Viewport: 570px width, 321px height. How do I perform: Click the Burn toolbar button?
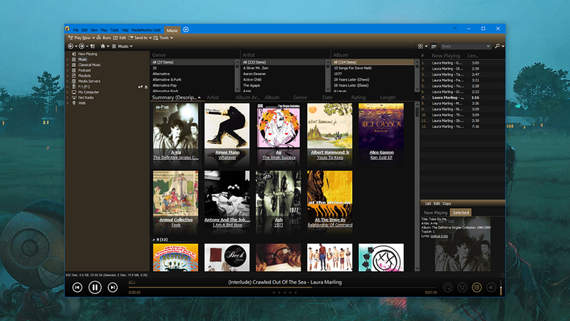click(103, 38)
